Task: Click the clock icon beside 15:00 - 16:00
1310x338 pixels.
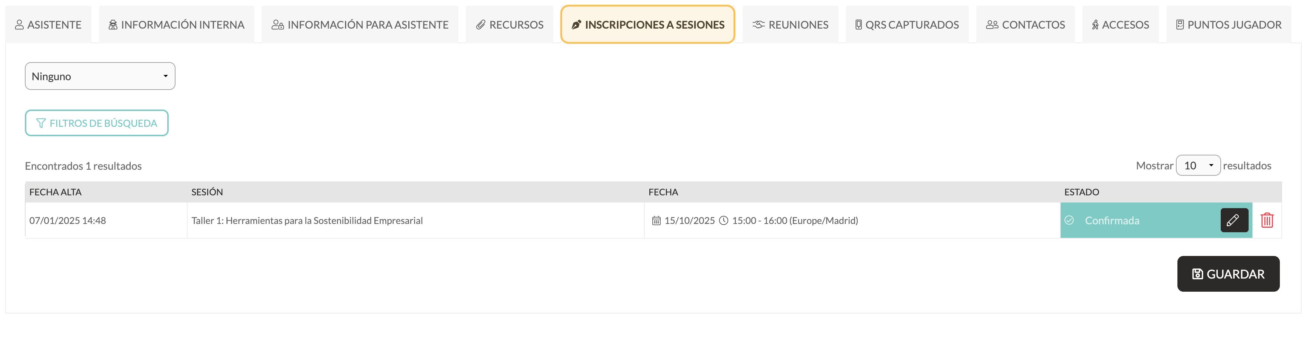Action: click(724, 221)
